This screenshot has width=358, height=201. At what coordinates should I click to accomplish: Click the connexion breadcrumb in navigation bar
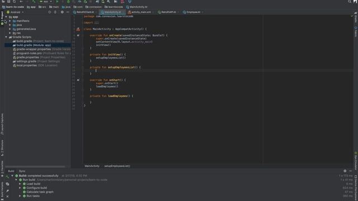[x=93, y=7]
